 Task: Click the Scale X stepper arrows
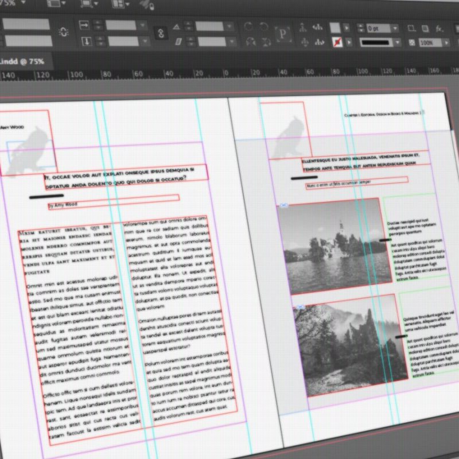click(98, 25)
